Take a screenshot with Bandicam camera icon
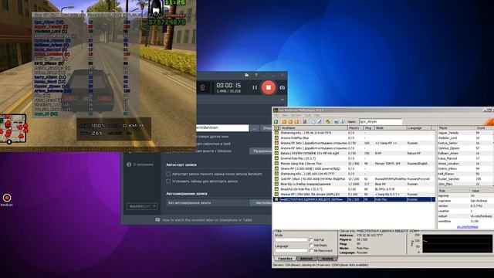Image resolution: width=494 pixels, height=278 pixels. pos(283,87)
